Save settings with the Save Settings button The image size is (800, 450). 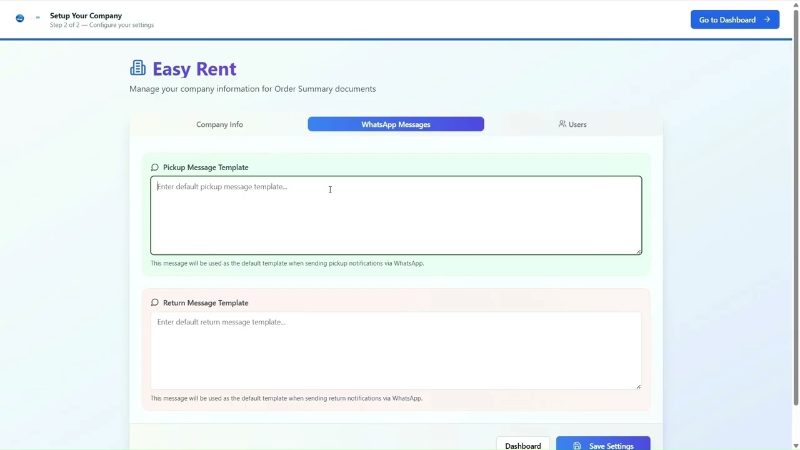(603, 444)
